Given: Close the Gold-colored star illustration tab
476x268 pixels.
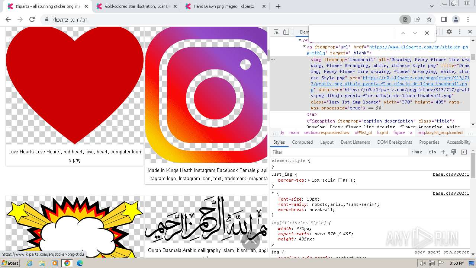Looking at the screenshot, I should [x=175, y=6].
